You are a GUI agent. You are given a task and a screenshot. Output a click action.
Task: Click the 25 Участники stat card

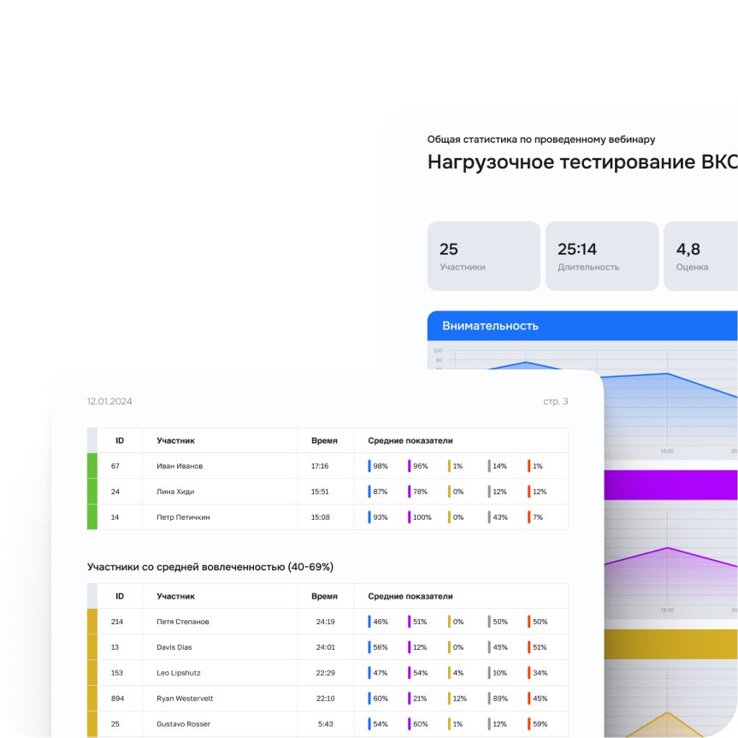click(483, 256)
